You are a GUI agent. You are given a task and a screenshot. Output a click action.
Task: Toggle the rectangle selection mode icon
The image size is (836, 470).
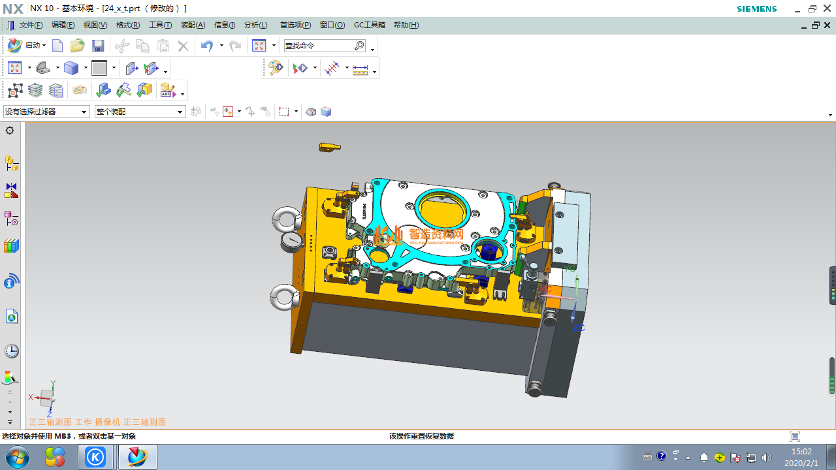(284, 112)
